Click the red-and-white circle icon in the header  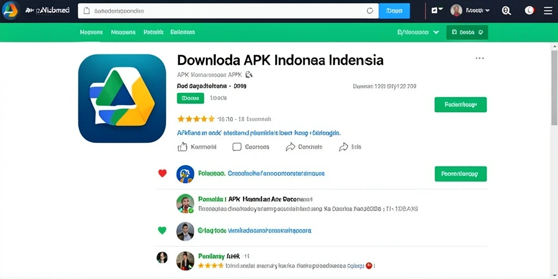click(x=530, y=10)
